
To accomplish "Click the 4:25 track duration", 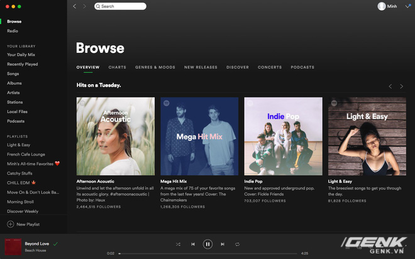I will pyautogui.click(x=304, y=253).
